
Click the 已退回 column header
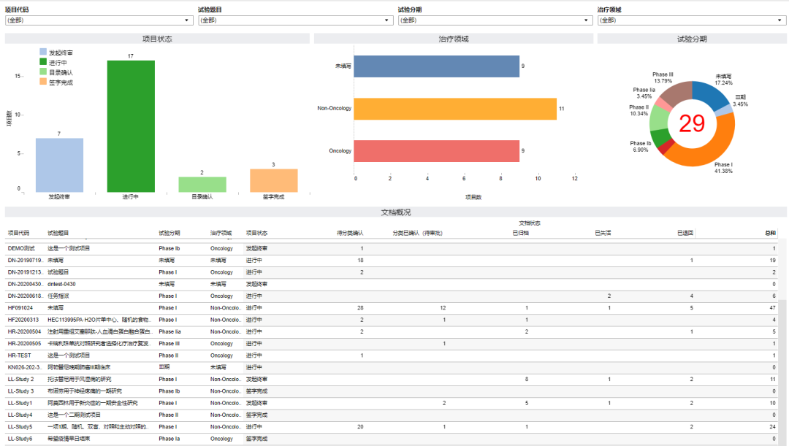pyautogui.click(x=685, y=233)
